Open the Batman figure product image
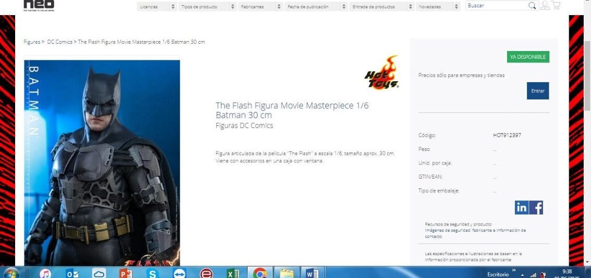 102,163
